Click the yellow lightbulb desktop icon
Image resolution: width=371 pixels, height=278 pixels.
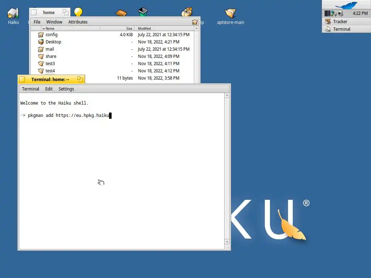point(78,12)
